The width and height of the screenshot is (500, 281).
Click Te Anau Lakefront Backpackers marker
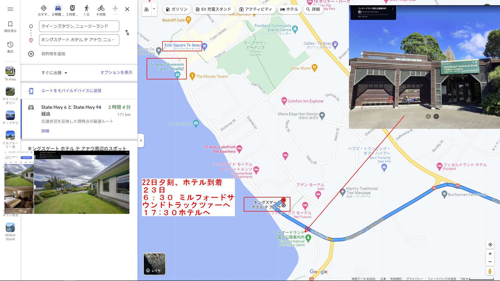239,149
